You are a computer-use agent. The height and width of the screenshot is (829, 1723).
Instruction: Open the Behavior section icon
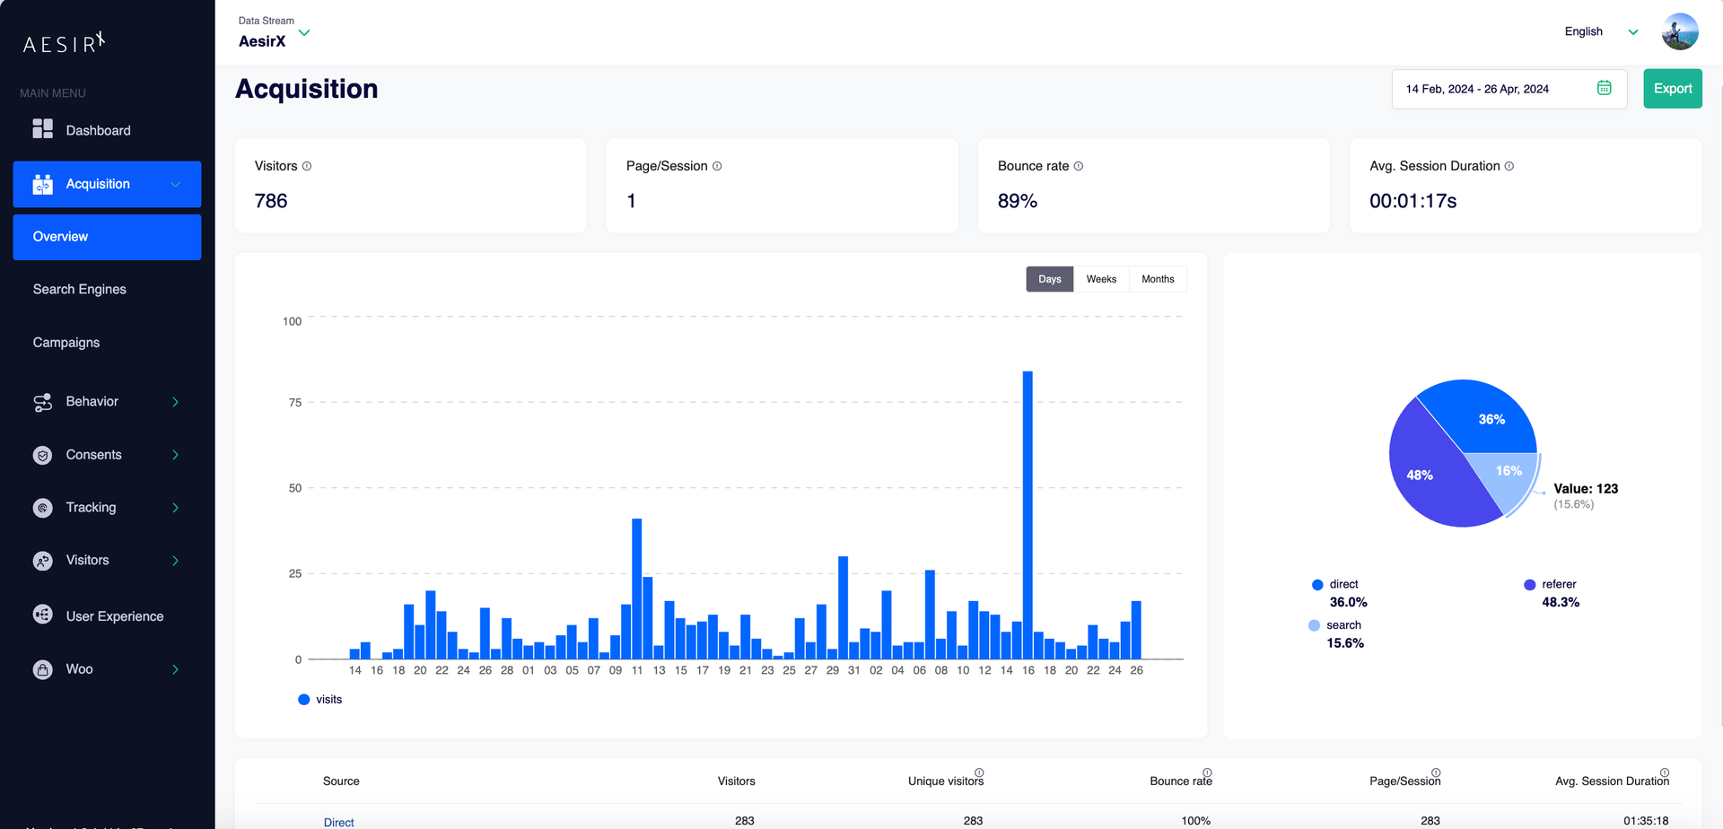tap(42, 402)
